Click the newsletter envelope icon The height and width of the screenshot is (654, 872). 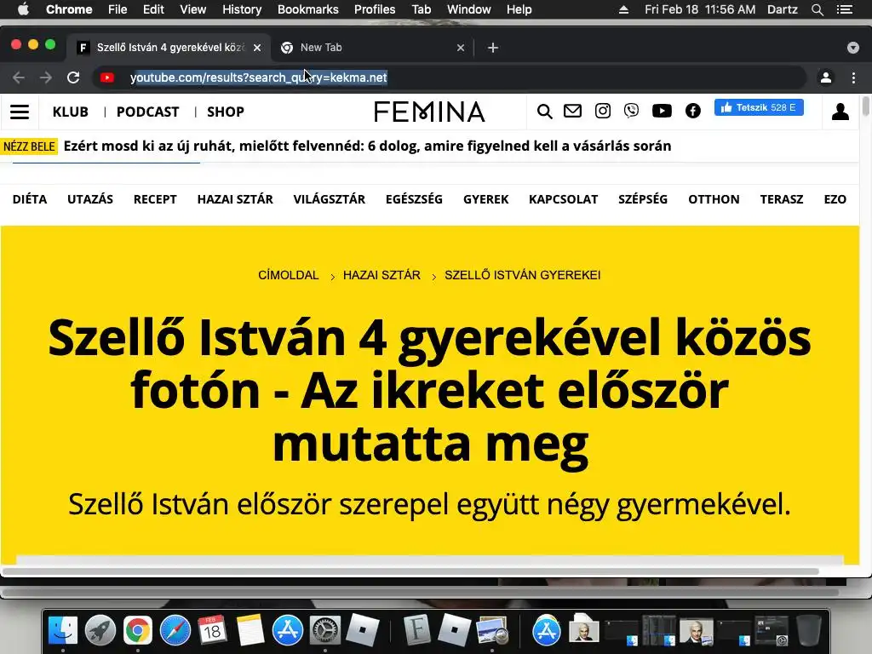point(572,111)
